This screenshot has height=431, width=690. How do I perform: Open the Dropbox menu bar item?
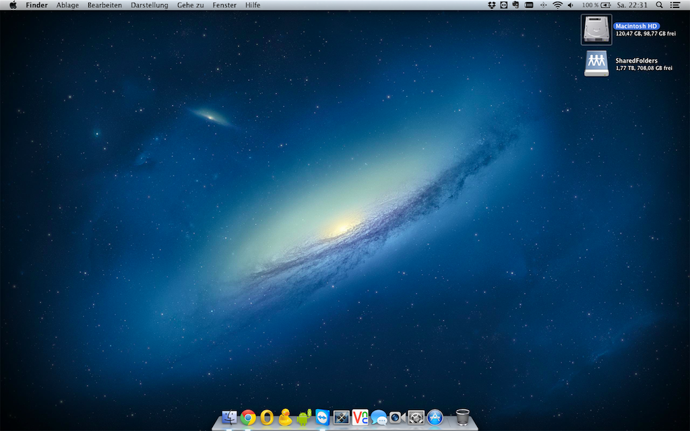[x=492, y=5]
